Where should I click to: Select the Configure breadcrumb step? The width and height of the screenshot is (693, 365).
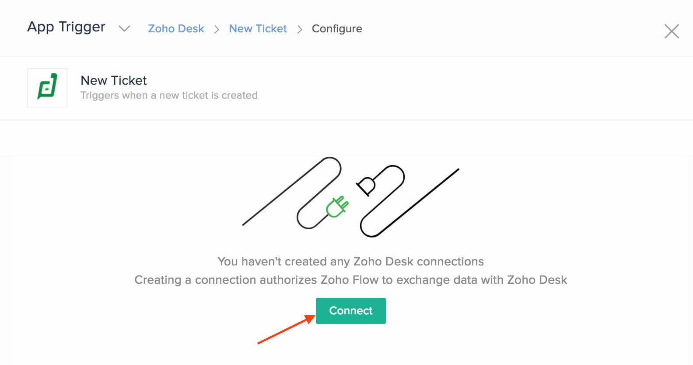pyautogui.click(x=337, y=28)
